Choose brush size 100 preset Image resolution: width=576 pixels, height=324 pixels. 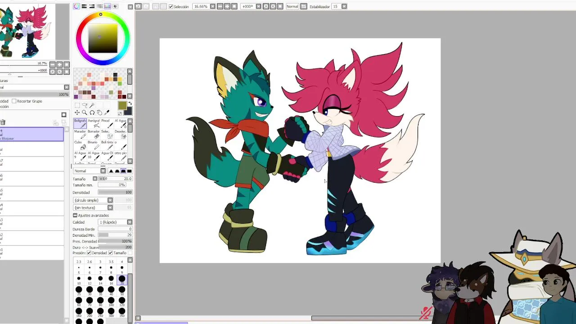111,301
